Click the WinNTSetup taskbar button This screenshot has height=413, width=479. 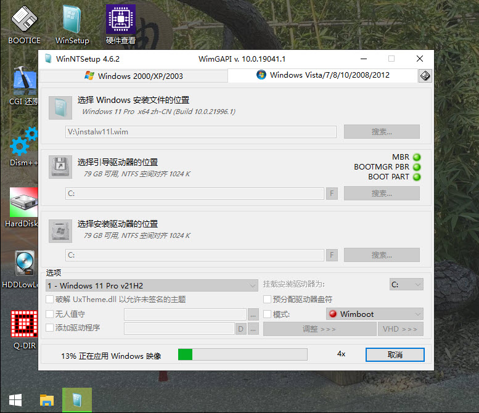tap(77, 400)
